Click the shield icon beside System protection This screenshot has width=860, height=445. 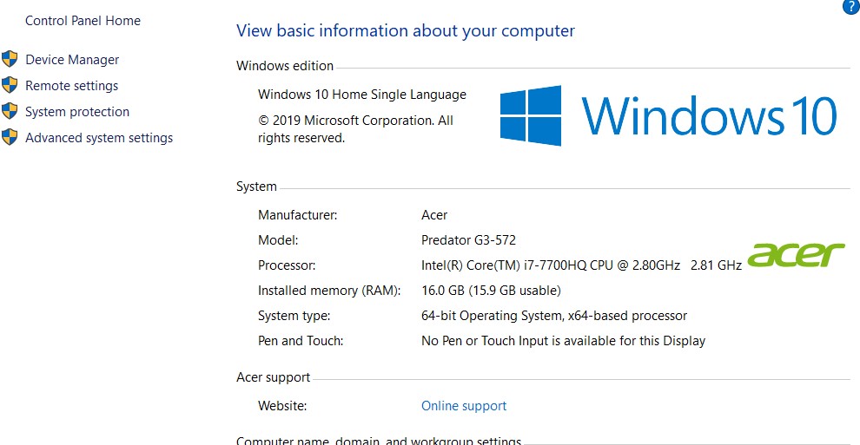(10, 111)
